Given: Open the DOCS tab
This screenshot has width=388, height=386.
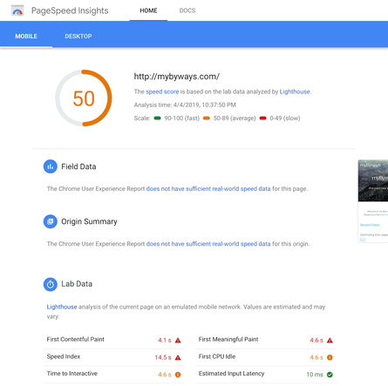Looking at the screenshot, I should (187, 10).
